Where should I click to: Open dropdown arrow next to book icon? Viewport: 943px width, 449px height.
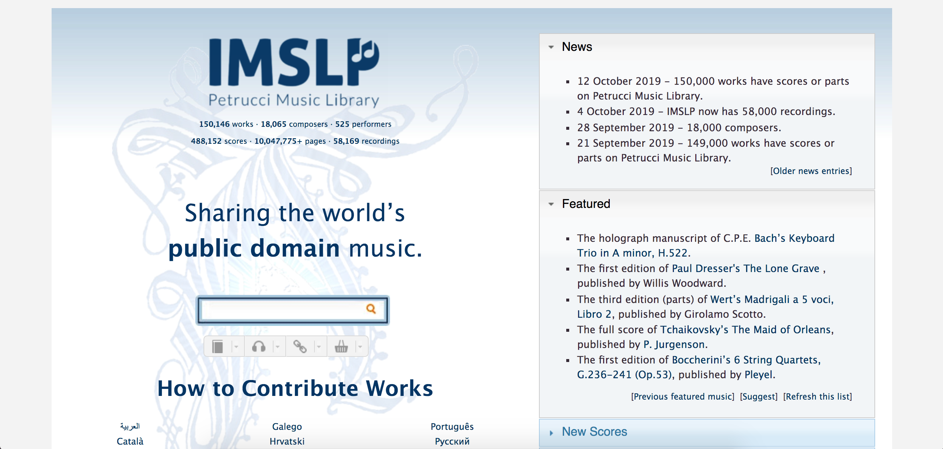click(x=236, y=347)
